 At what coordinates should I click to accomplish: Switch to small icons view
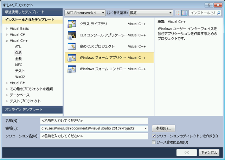(178, 13)
